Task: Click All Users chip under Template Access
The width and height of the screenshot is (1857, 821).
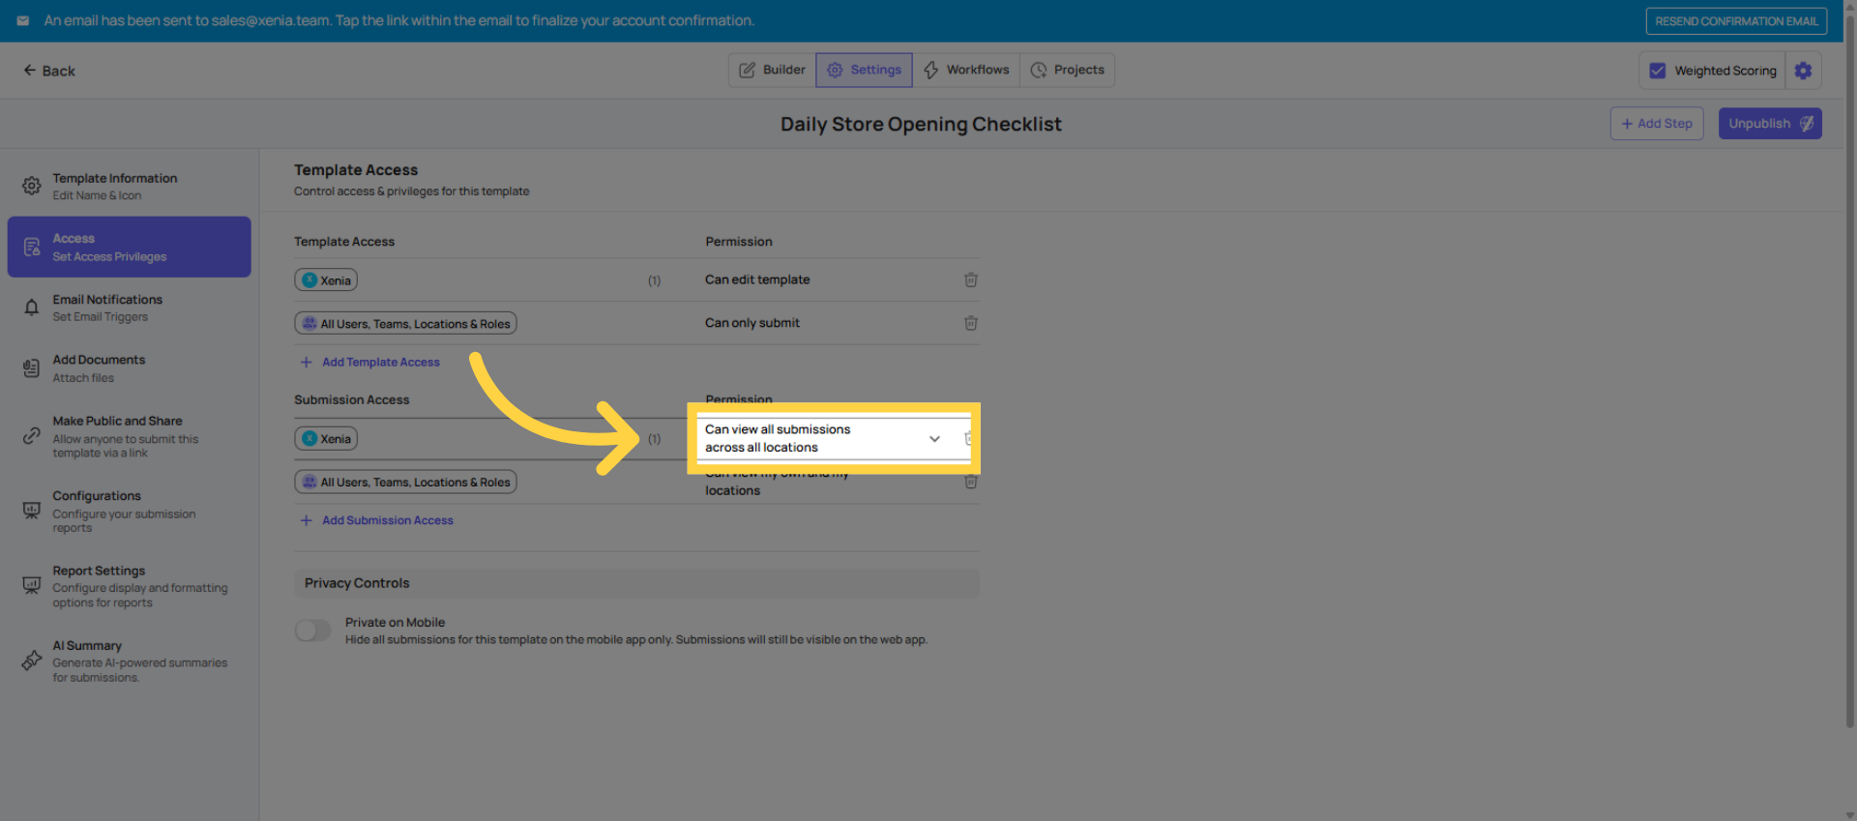Action: click(x=406, y=324)
